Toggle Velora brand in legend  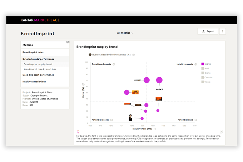click(206, 82)
